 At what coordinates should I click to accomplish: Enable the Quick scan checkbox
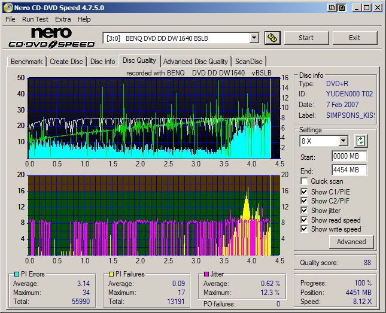[x=304, y=181]
